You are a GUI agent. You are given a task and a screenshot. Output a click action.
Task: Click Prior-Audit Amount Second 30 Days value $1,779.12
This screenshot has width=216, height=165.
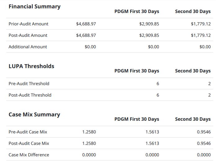point(200,24)
